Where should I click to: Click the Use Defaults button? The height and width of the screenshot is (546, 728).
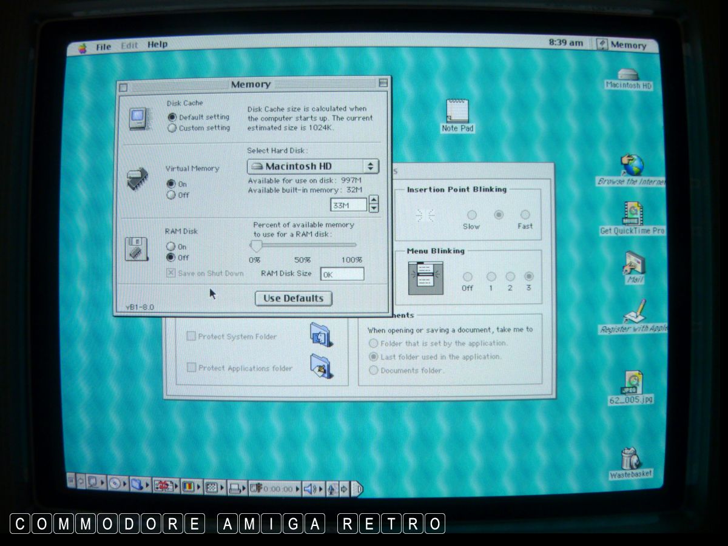pyautogui.click(x=294, y=298)
